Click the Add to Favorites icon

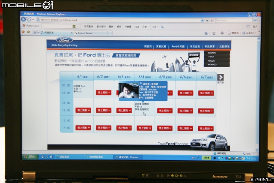click(x=28, y=32)
